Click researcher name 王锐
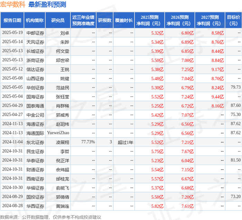The width and height of the screenshot is (242, 220). click(65, 69)
